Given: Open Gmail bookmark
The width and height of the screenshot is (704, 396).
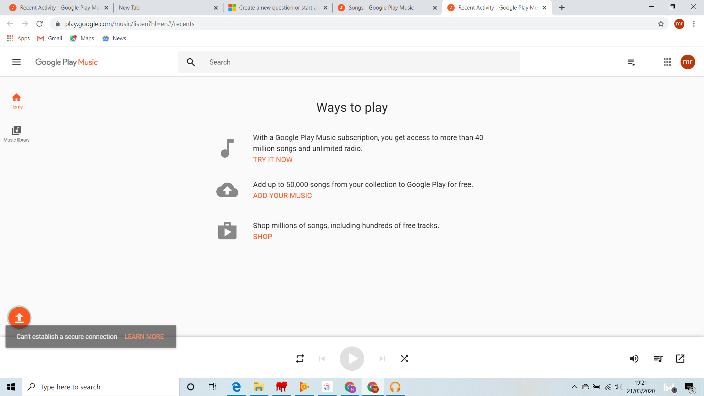Looking at the screenshot, I should coord(50,38).
